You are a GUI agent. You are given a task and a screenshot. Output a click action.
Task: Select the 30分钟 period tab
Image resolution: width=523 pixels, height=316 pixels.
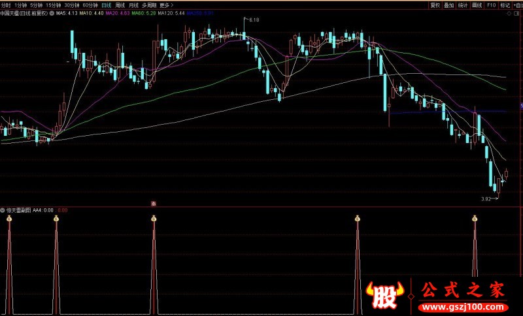pyautogui.click(x=72, y=5)
